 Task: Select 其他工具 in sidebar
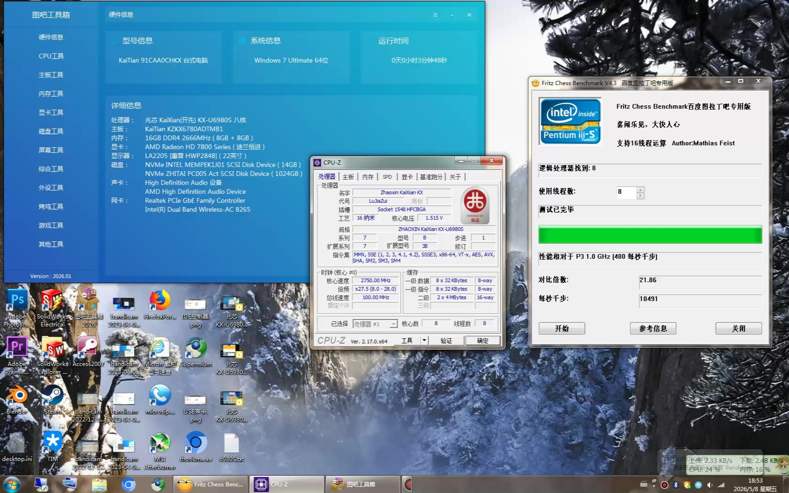[x=51, y=244]
